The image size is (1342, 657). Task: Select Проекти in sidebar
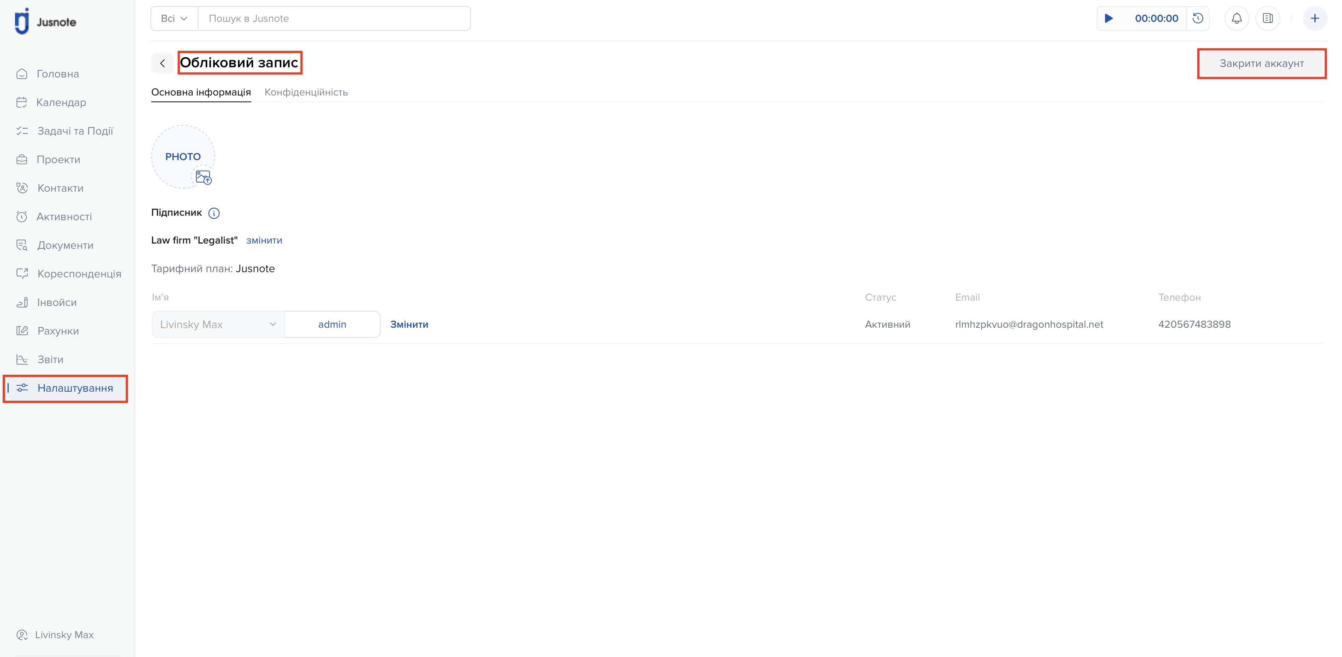pos(59,160)
